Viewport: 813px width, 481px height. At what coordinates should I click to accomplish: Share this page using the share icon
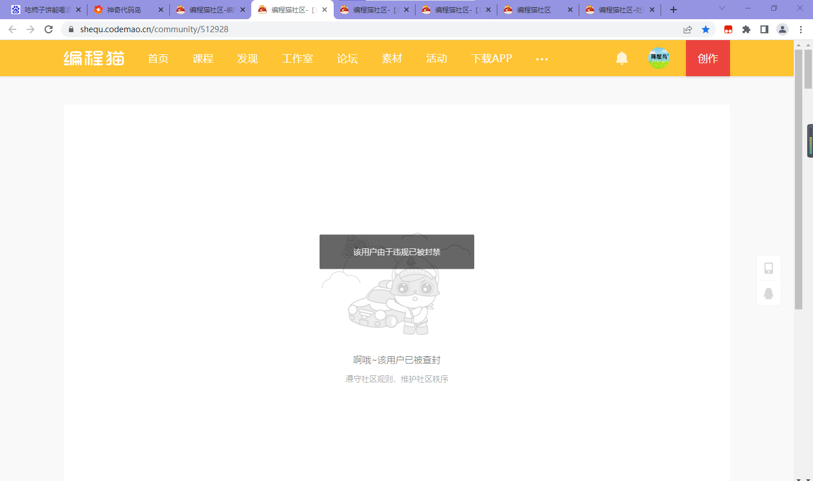[x=688, y=29]
